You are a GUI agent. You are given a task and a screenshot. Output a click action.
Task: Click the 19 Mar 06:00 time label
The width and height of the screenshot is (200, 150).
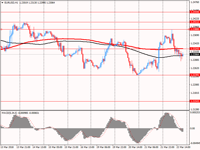point(103,147)
